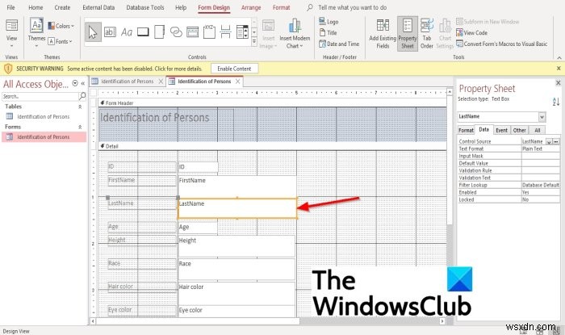Viewport: 565px width, 335px height.
Task: Click the Insert Image button
Action: click(268, 34)
